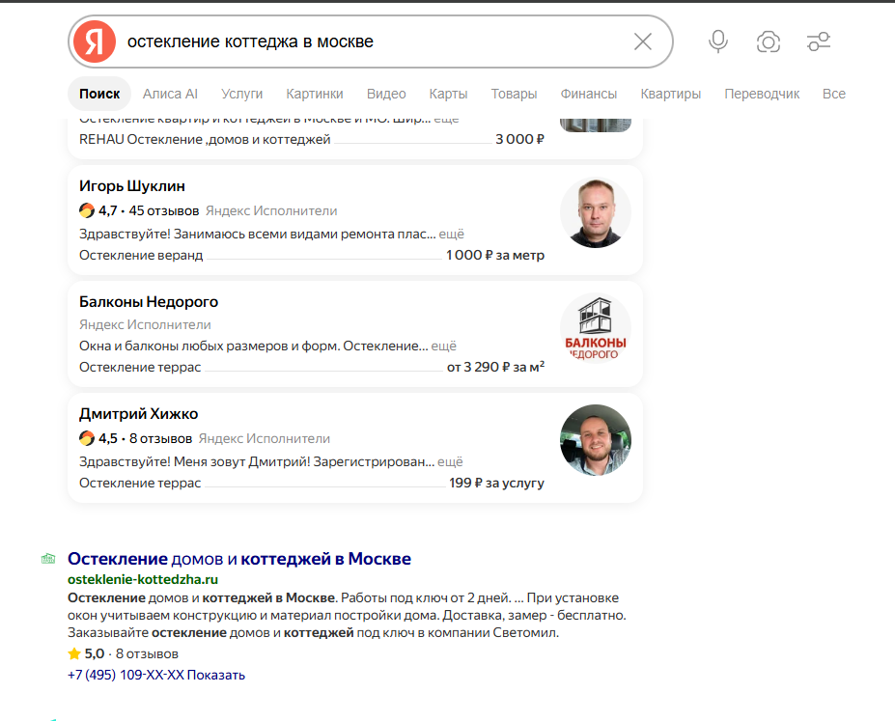Viewport: 895px width, 721px height.
Task: Click Яндекс Исполнители under Балконы Недорого
Action: tap(145, 324)
